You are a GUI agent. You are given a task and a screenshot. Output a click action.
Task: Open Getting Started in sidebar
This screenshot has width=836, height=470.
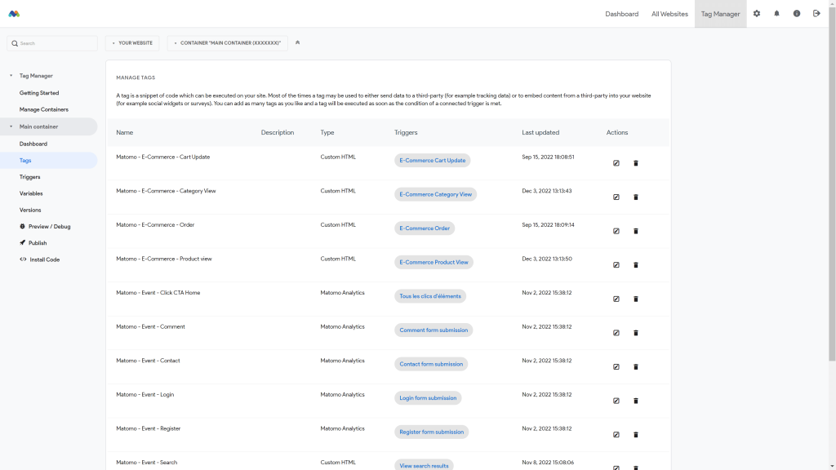(39, 93)
